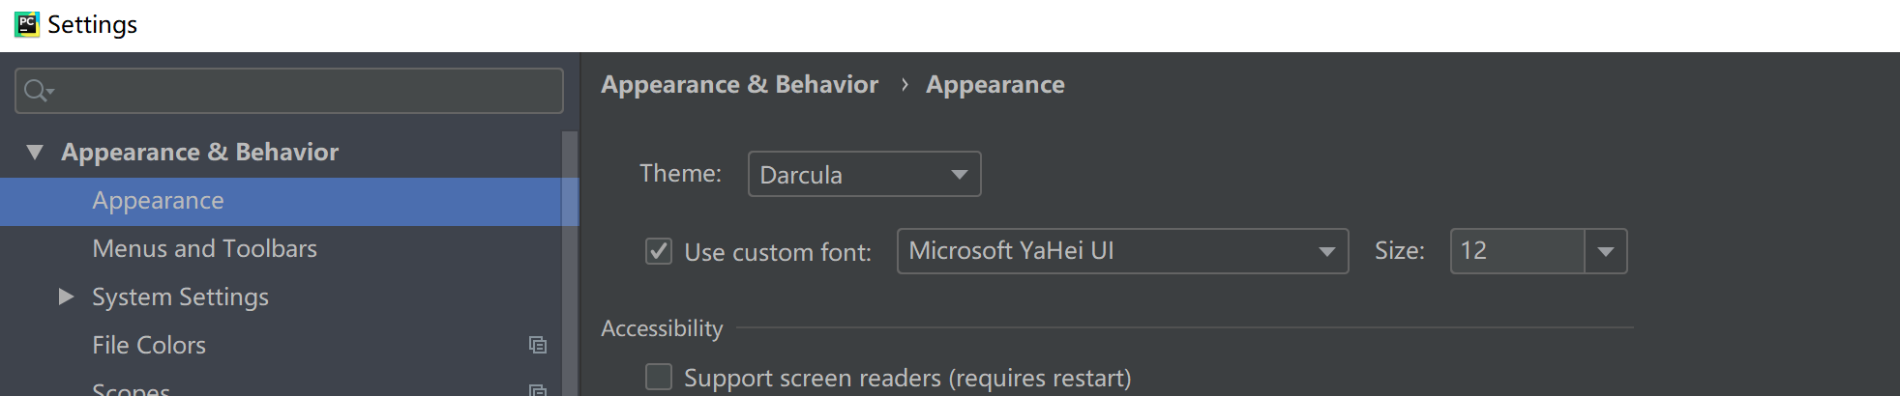Click the Appearance breadcrumb label
The image size is (1900, 396).
tap(995, 85)
